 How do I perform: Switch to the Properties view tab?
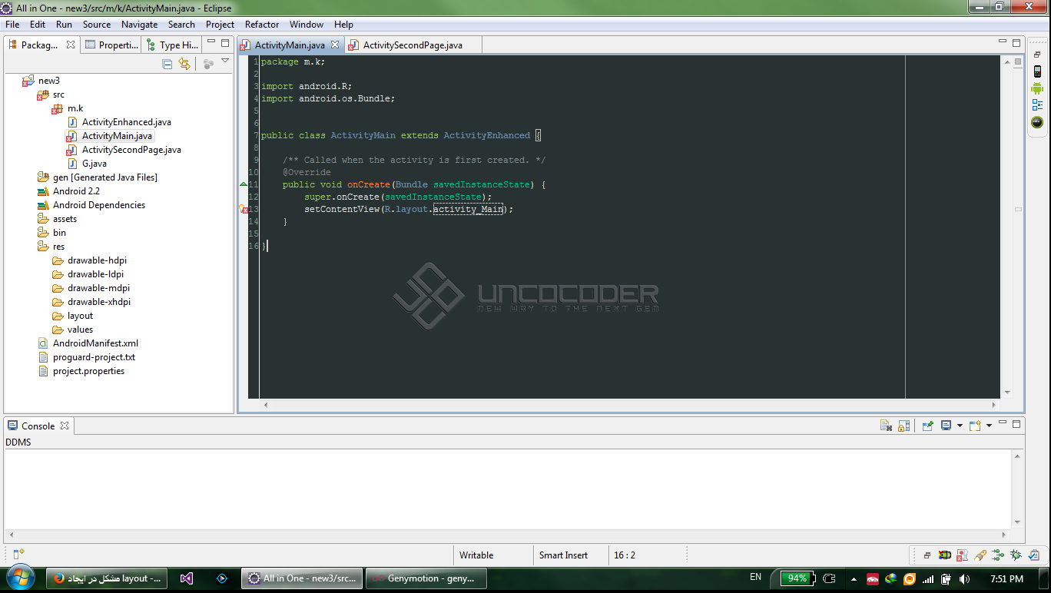coord(111,45)
